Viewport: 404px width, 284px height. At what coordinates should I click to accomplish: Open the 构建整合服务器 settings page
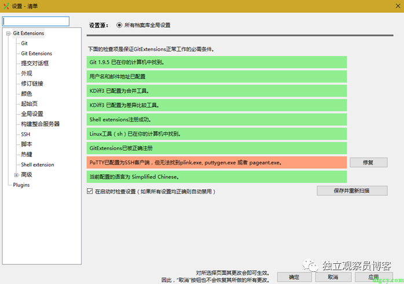coord(40,124)
